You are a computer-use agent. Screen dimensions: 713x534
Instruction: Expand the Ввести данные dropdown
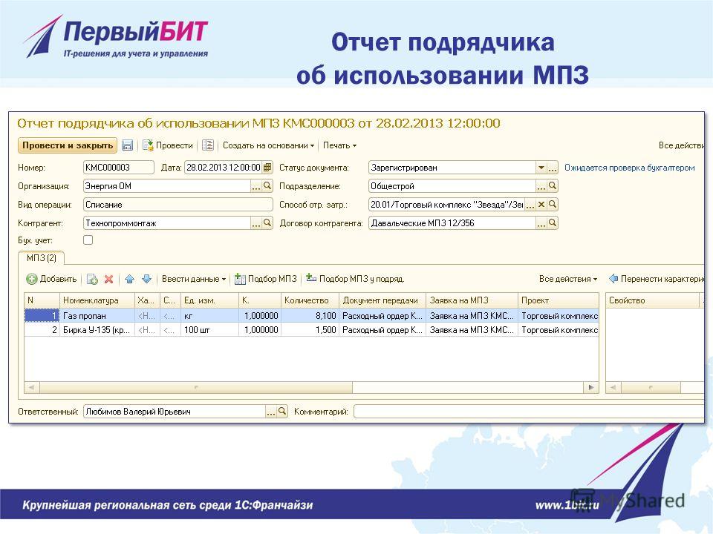click(x=194, y=279)
